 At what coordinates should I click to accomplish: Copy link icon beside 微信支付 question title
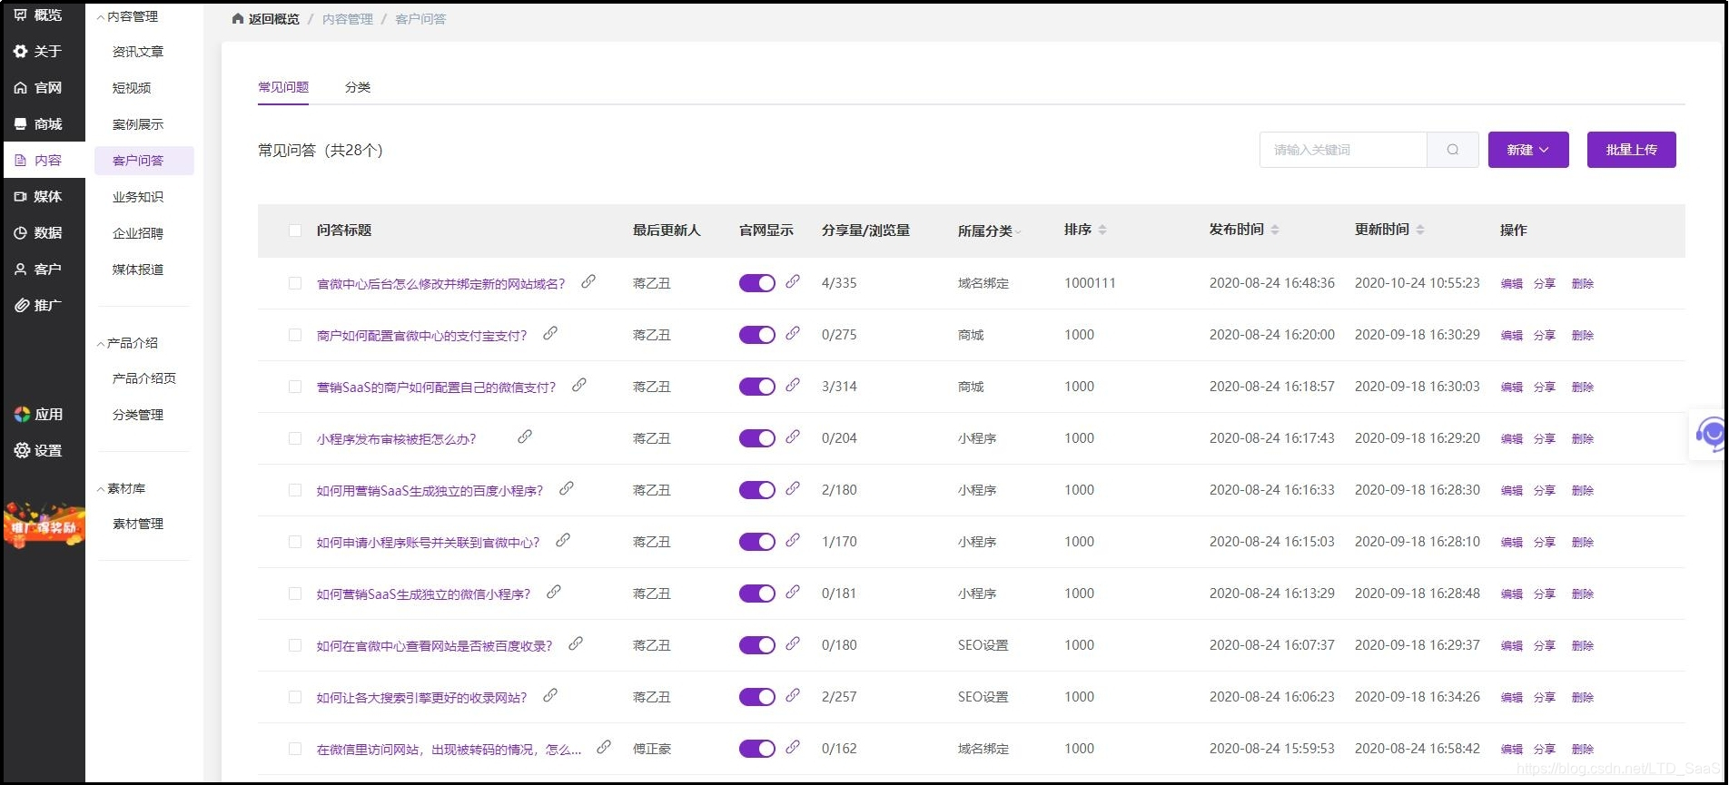pos(579,386)
